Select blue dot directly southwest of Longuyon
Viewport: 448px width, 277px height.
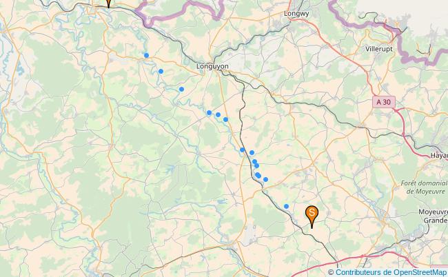tap(181, 89)
